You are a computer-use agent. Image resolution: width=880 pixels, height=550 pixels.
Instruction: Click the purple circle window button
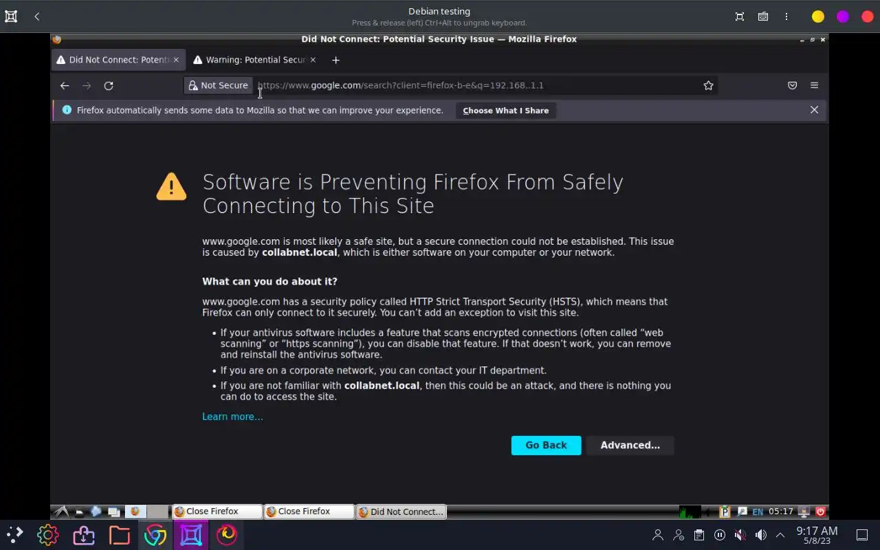coord(843,16)
